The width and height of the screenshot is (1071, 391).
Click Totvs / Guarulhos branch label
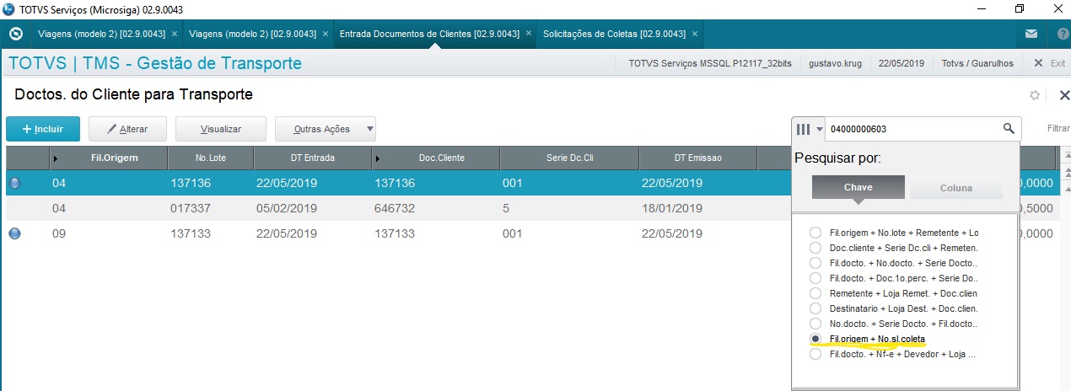click(x=977, y=63)
